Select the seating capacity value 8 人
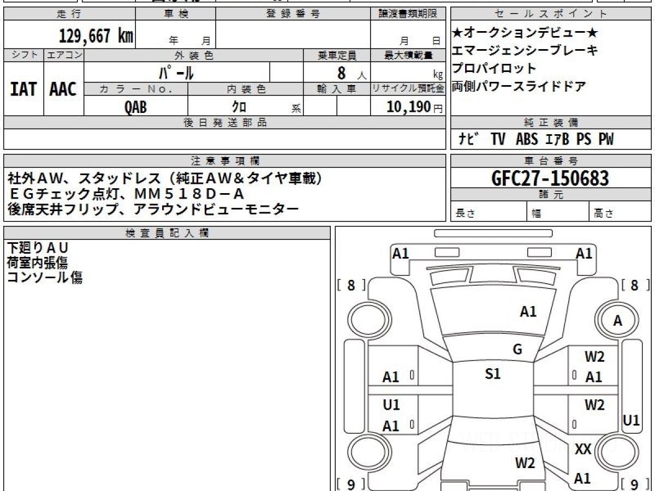 tap(352, 73)
